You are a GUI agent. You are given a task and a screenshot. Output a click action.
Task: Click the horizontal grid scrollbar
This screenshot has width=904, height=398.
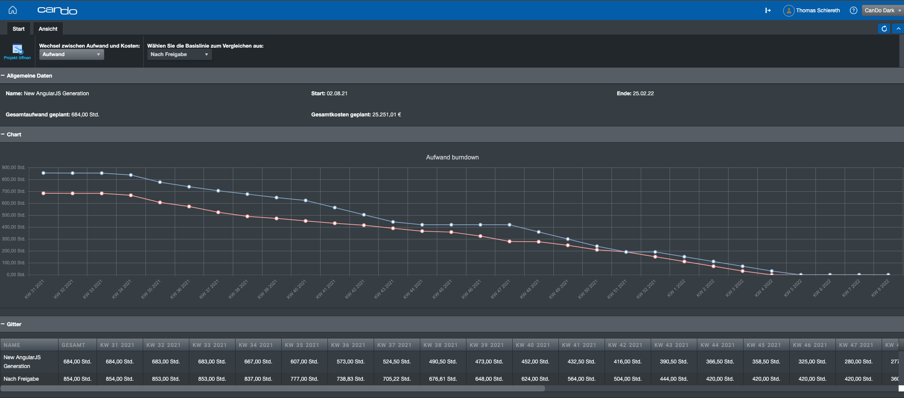(272, 388)
